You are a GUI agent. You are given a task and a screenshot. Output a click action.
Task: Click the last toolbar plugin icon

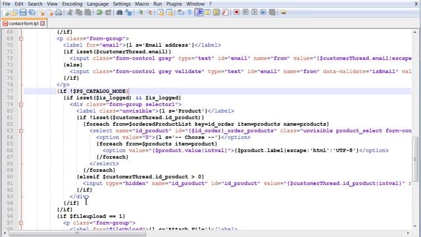(x=284, y=13)
